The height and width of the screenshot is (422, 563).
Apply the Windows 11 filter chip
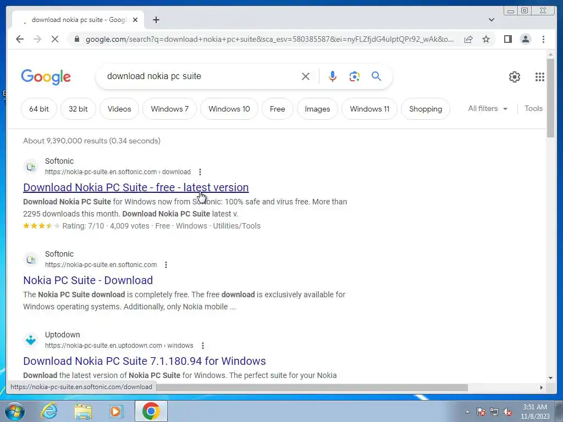pyautogui.click(x=369, y=109)
